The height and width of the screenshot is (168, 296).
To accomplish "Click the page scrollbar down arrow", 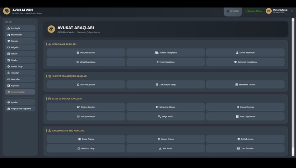I will [293, 154].
